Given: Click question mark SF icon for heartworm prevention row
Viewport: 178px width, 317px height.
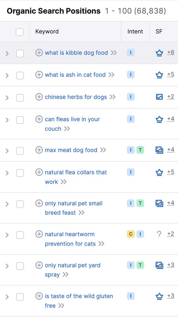Looking at the screenshot, I should pyautogui.click(x=159, y=234).
